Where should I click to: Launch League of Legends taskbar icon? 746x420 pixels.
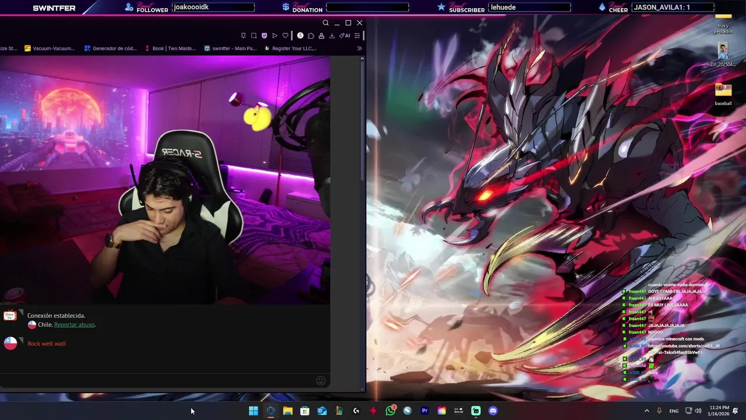tap(339, 411)
